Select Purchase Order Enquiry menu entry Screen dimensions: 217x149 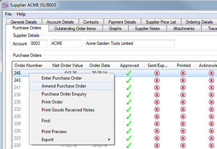point(72,94)
